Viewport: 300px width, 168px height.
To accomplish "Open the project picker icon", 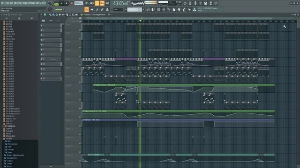I will point(174,9).
